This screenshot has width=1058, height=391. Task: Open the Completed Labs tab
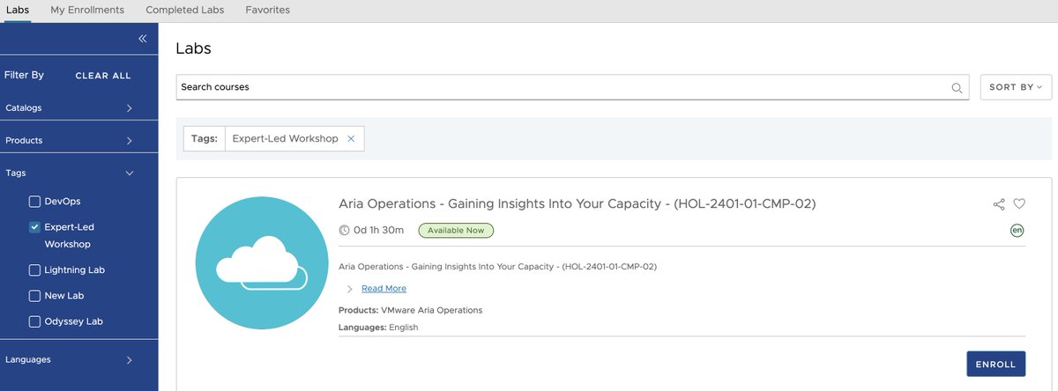[x=184, y=10]
